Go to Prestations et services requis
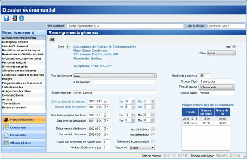Image resolution: width=247 pixels, height=159 pixels. (24, 50)
